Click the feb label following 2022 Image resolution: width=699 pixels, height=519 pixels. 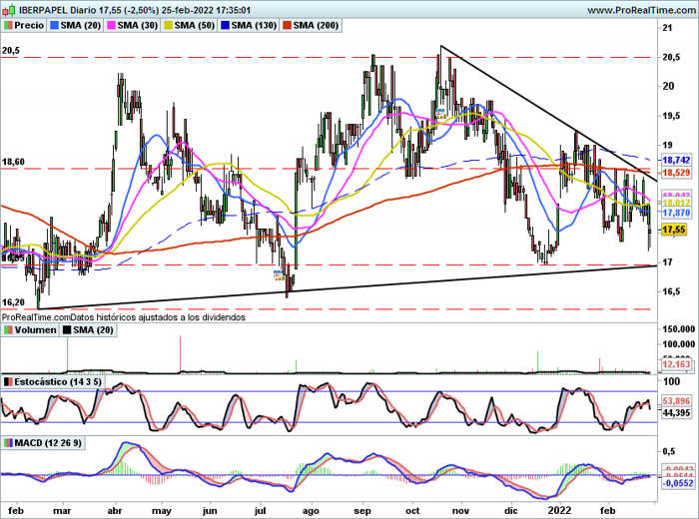(607, 511)
